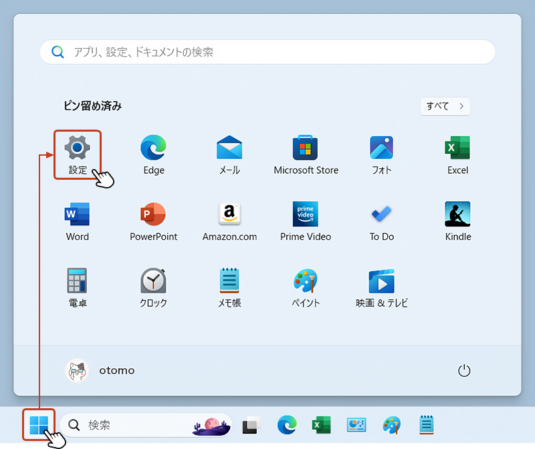Viewport: 535px width, 449px height.
Task: Focus the Start menu search field
Action: click(267, 52)
